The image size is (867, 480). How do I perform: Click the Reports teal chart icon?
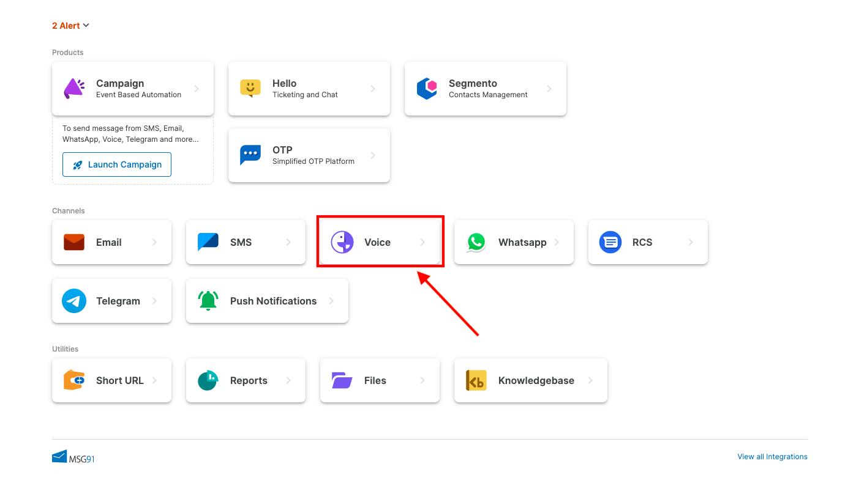[x=208, y=380]
